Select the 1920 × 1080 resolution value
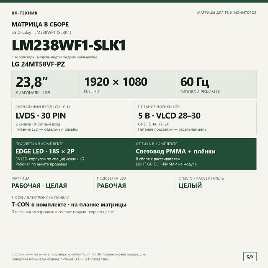 coord(116,82)
